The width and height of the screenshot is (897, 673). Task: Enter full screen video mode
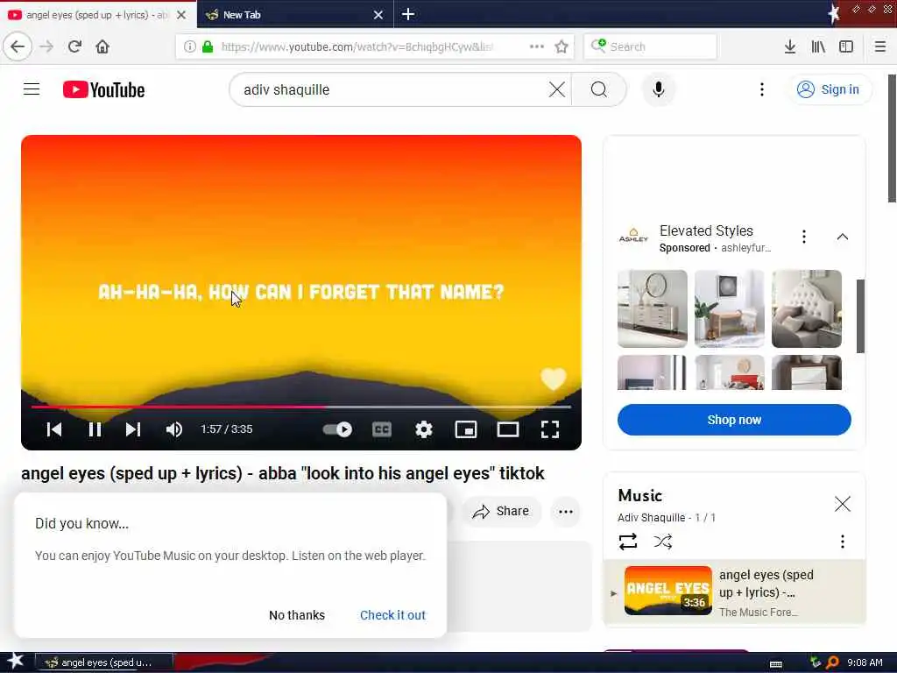tap(550, 429)
